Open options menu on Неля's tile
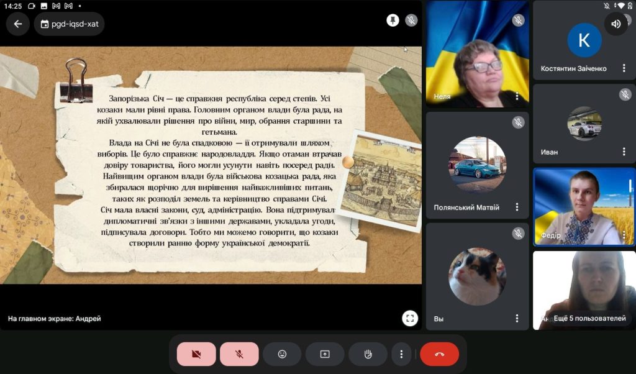 [x=517, y=96]
